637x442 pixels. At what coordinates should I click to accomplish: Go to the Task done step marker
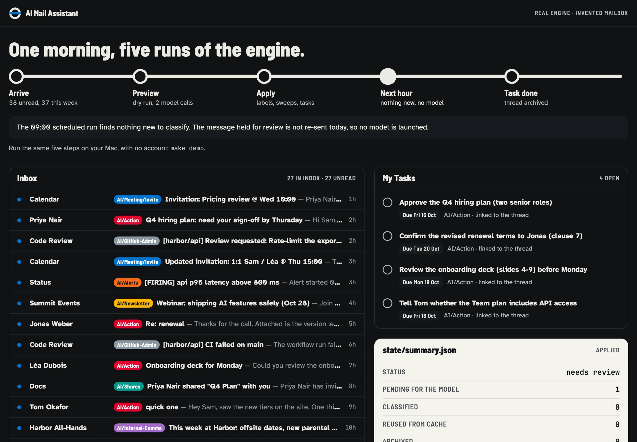tap(511, 76)
